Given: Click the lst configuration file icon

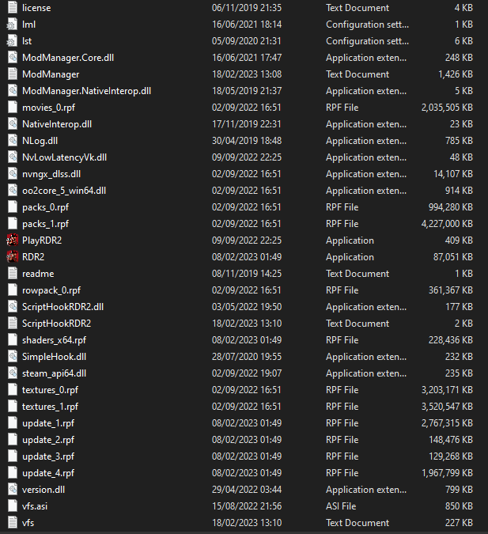Looking at the screenshot, I should click(x=13, y=41).
